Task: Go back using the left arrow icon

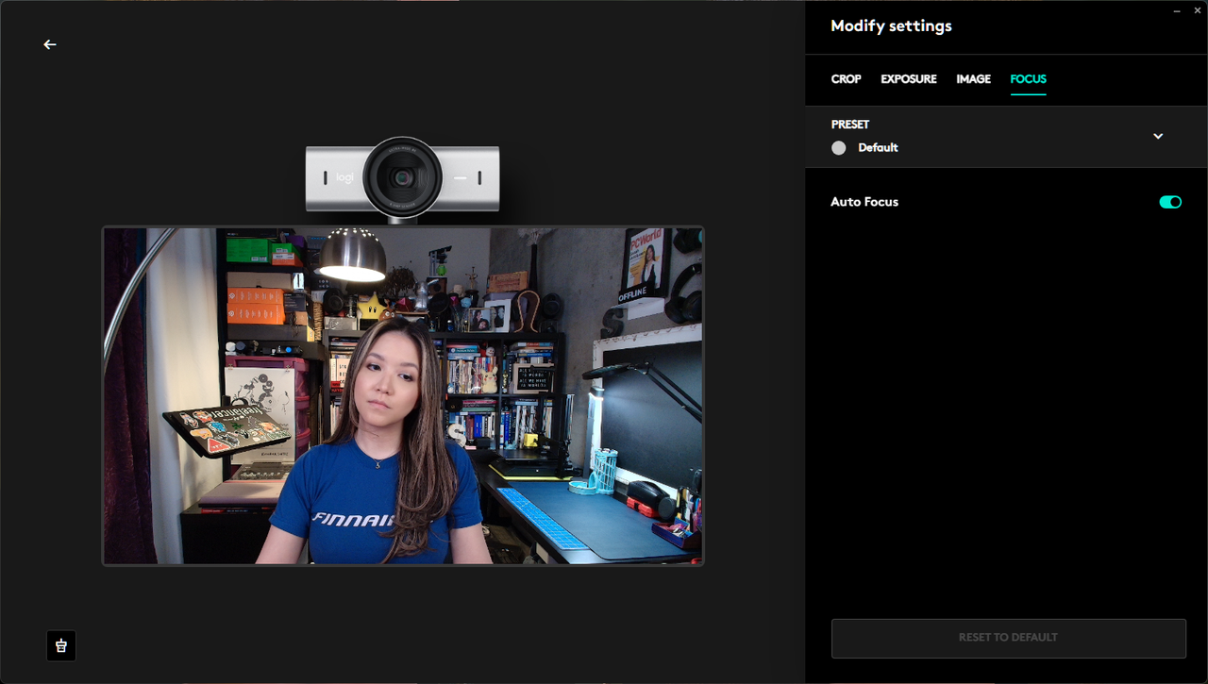Action: [x=50, y=44]
